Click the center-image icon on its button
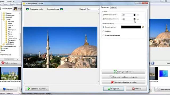The height and width of the screenshot is (95, 170). tap(111, 77)
